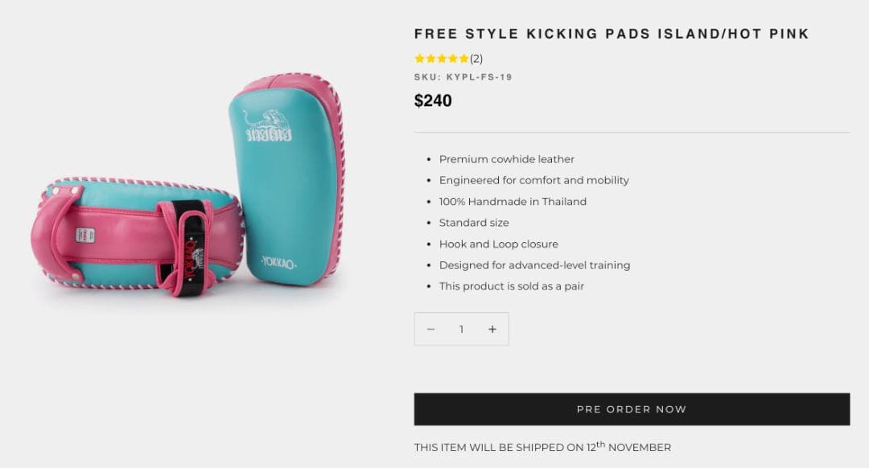Click the white tag on pink handle
The width and height of the screenshot is (869, 468).
coord(84,235)
